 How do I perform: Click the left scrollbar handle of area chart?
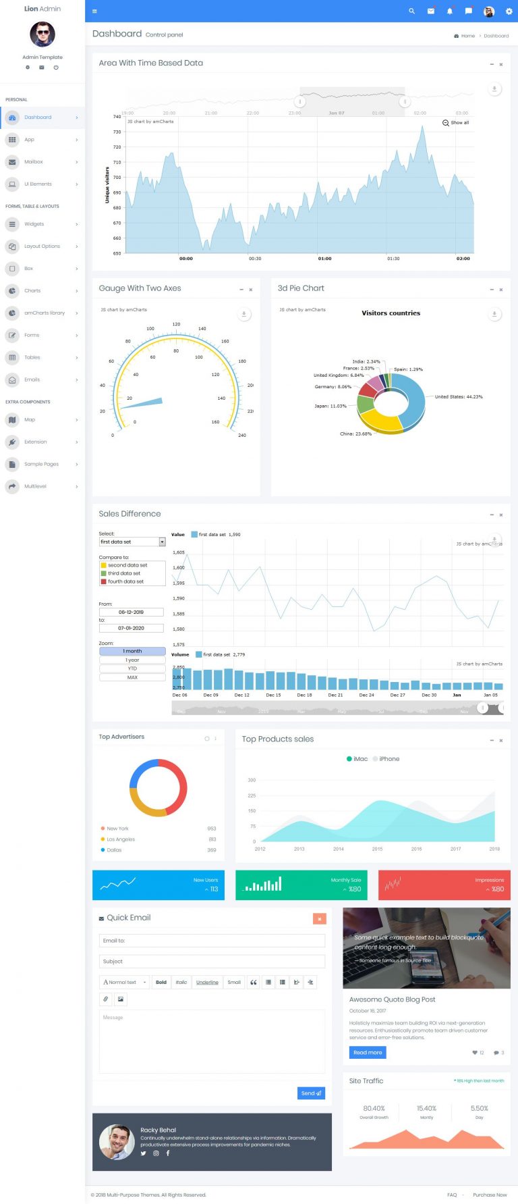300,102
